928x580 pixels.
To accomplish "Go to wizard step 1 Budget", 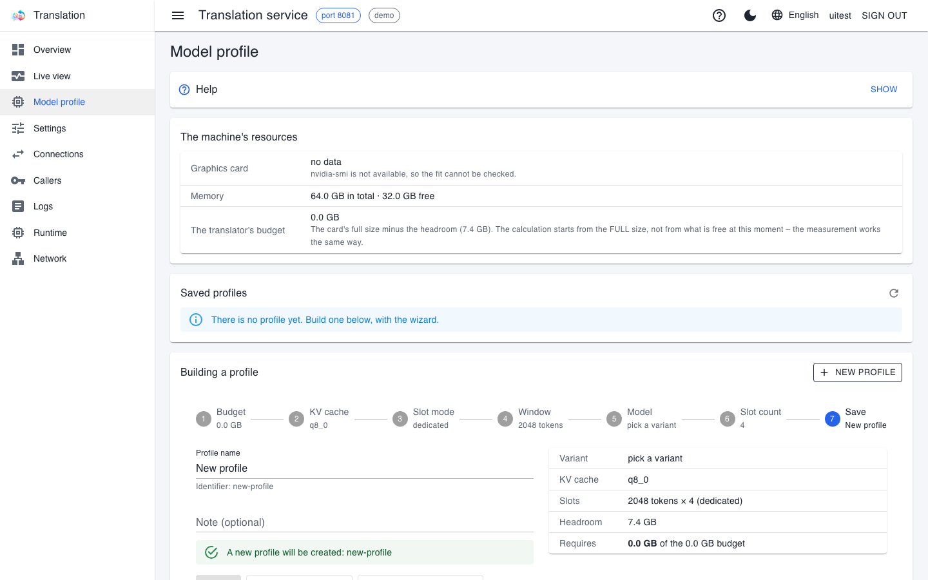I will [221, 418].
